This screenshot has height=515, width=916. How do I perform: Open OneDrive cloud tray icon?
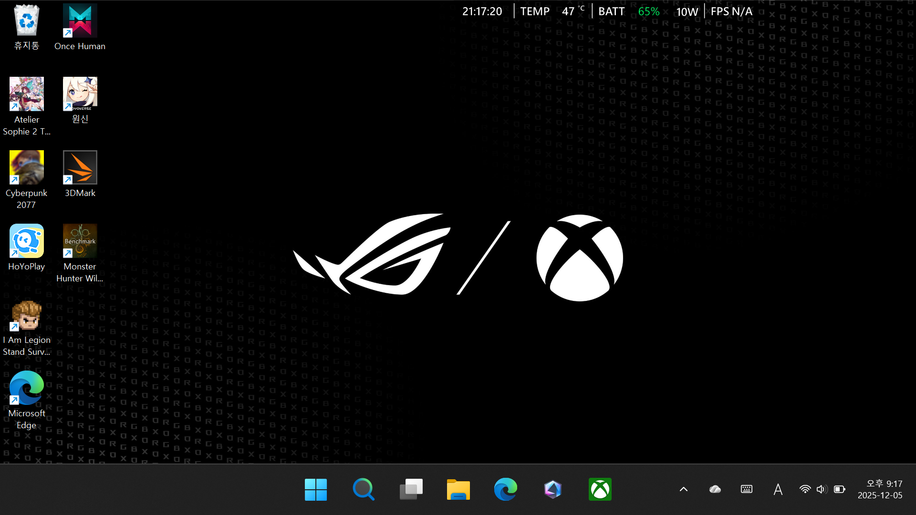click(x=715, y=489)
